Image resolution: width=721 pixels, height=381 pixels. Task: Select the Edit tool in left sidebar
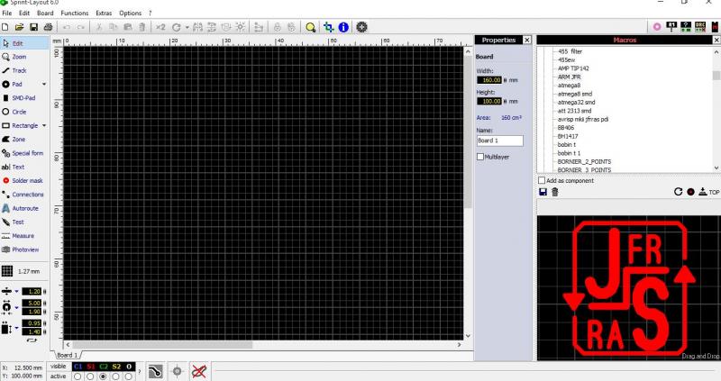[x=24, y=43]
